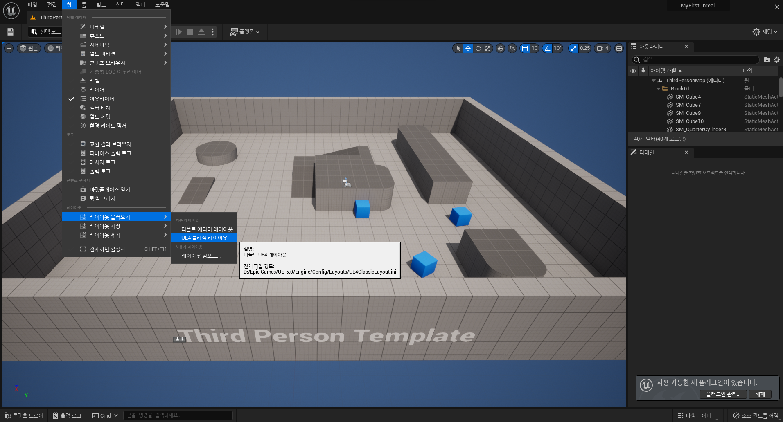Activate the rotate tool in viewport
The image size is (783, 422).
point(478,48)
